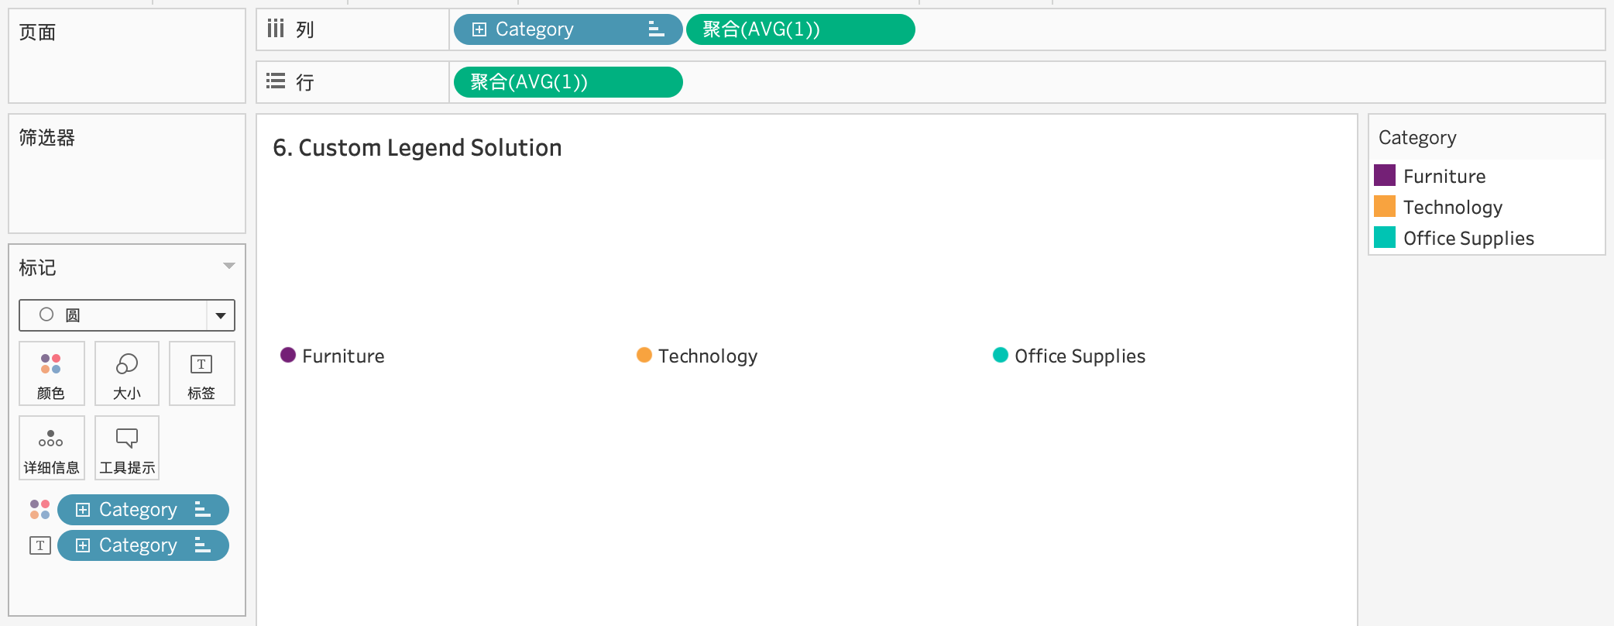The image size is (1614, 626).
Task: Click the sheet title Custom Legend Solution
Action: [x=417, y=148]
